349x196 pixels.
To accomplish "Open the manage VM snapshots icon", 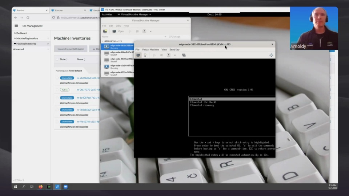I will click(x=184, y=55).
